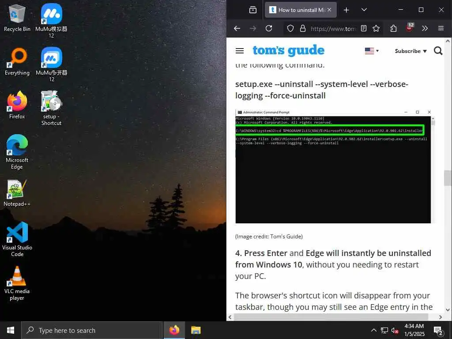Image resolution: width=452 pixels, height=339 pixels.
Task: Maximize the Firefox window
Action: coord(421,10)
